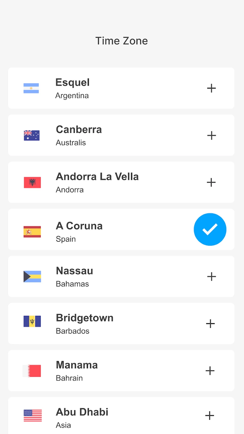Uncheck the blue checkmark for A Coruna
The image size is (244, 434).
pos(210,229)
